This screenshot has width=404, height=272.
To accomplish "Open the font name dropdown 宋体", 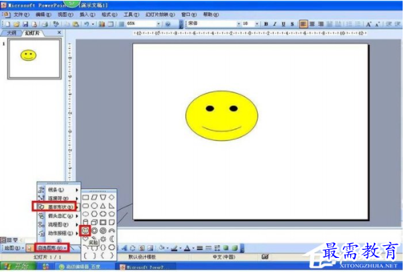I will click(239, 24).
